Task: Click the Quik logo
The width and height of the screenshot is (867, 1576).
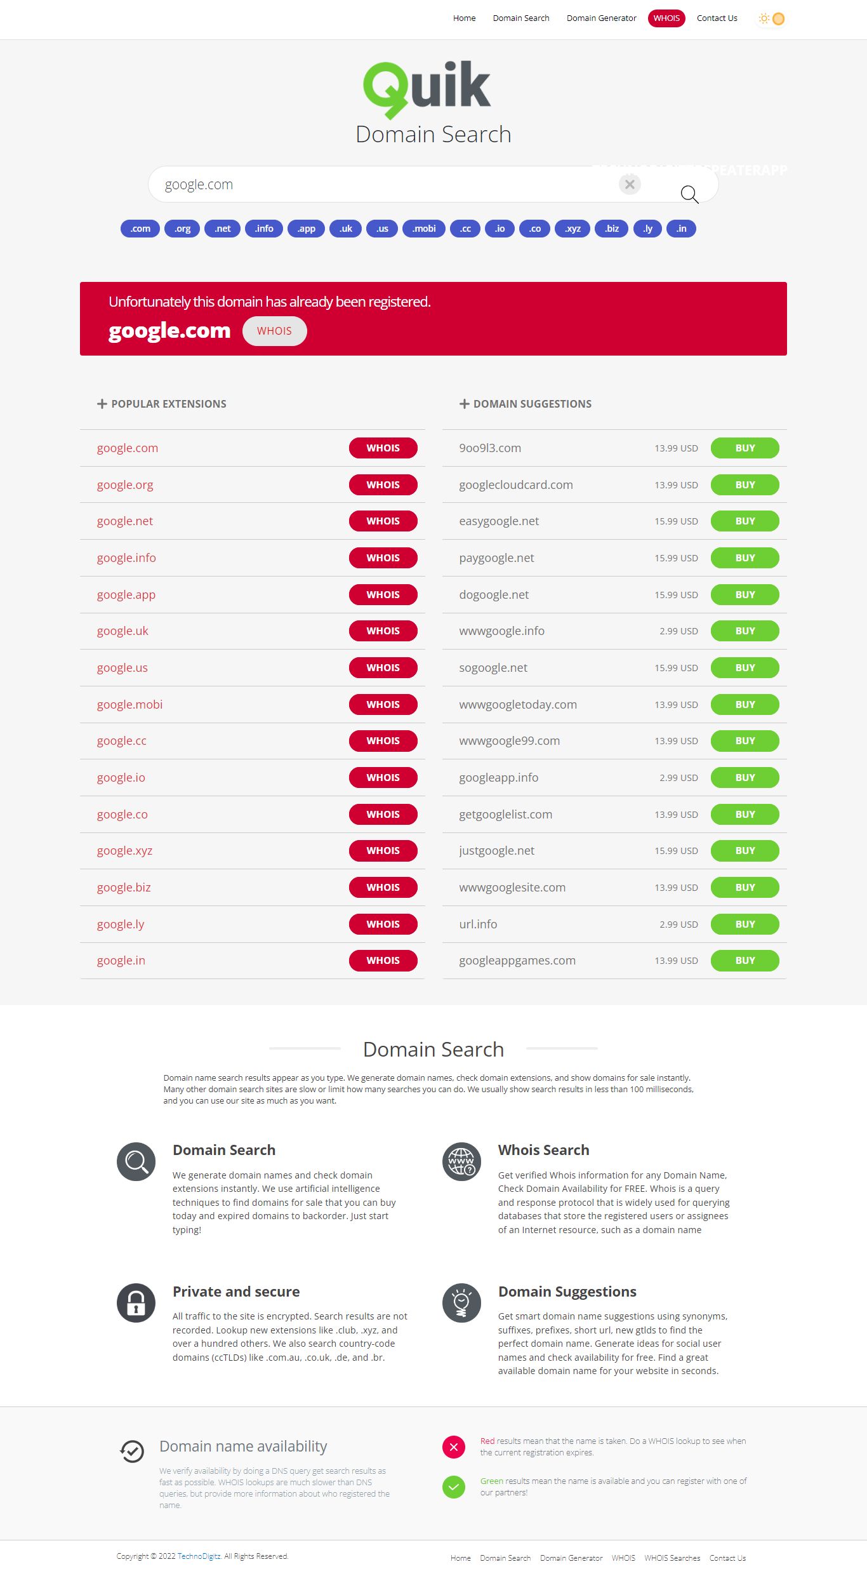Action: click(427, 89)
